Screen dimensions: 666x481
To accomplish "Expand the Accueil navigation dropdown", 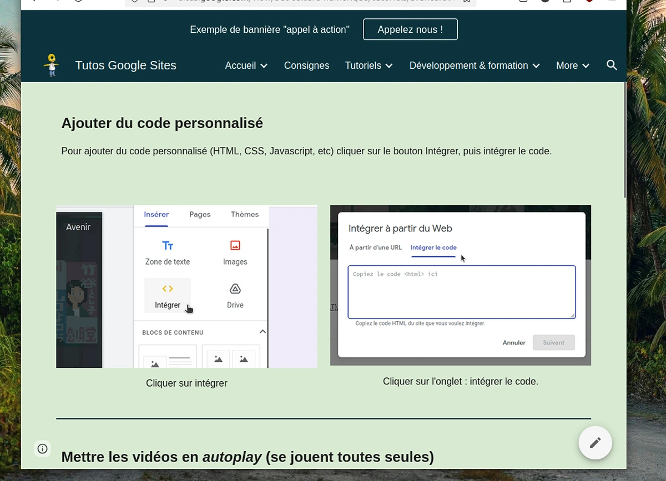I will click(x=264, y=66).
